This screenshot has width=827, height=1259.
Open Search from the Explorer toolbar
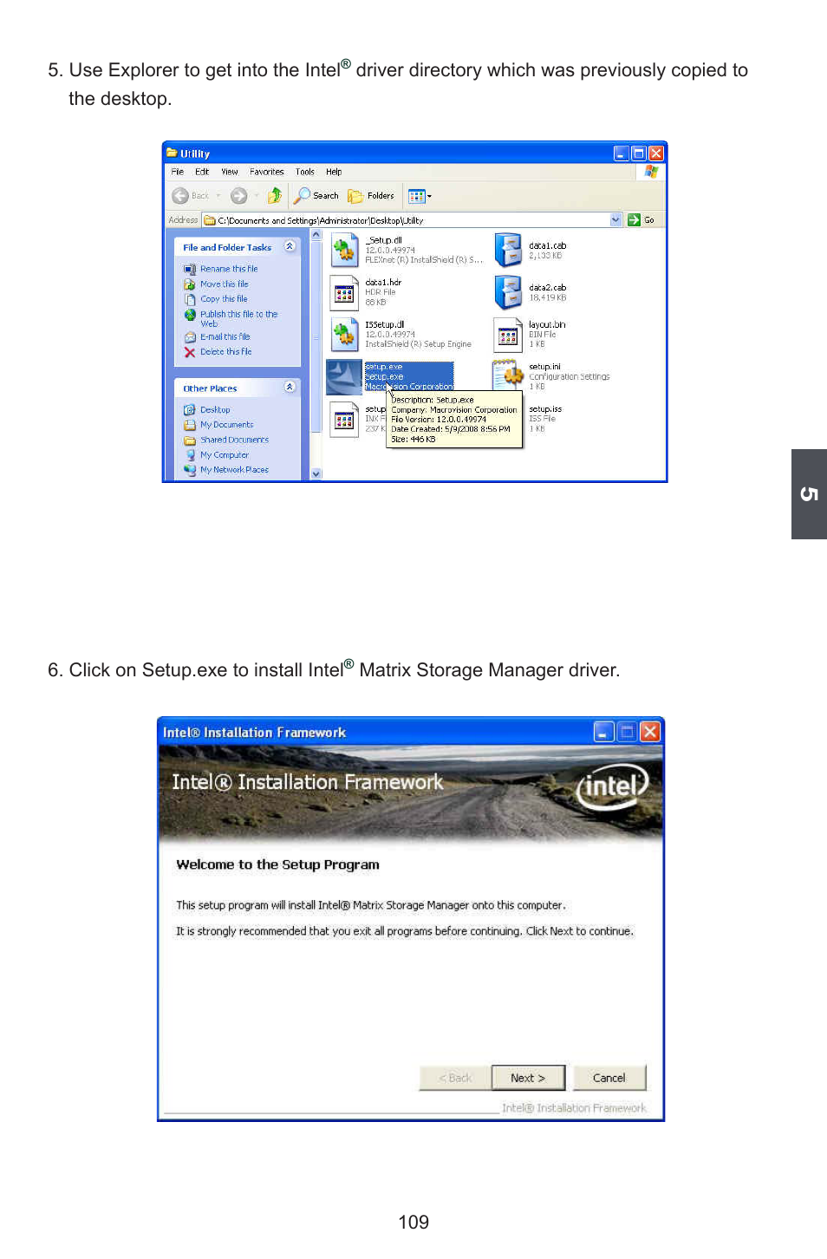(x=316, y=196)
